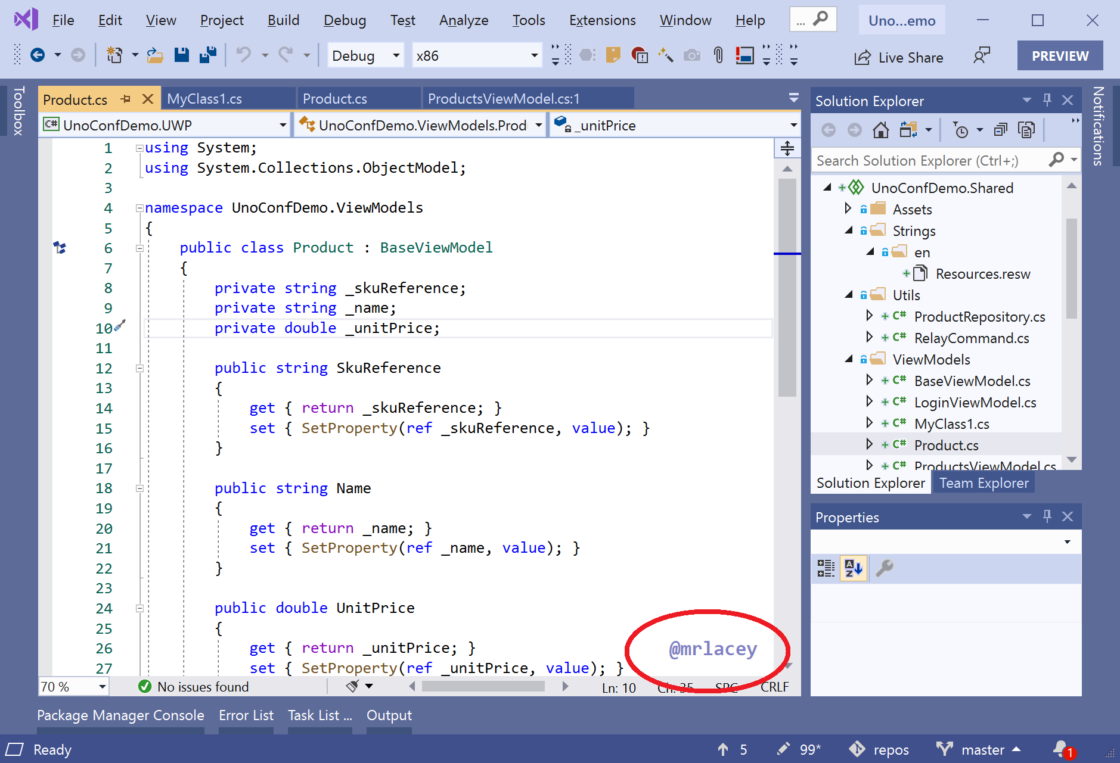
Task: Click the Categorized view icon in Properties
Action: pyautogui.click(x=826, y=568)
